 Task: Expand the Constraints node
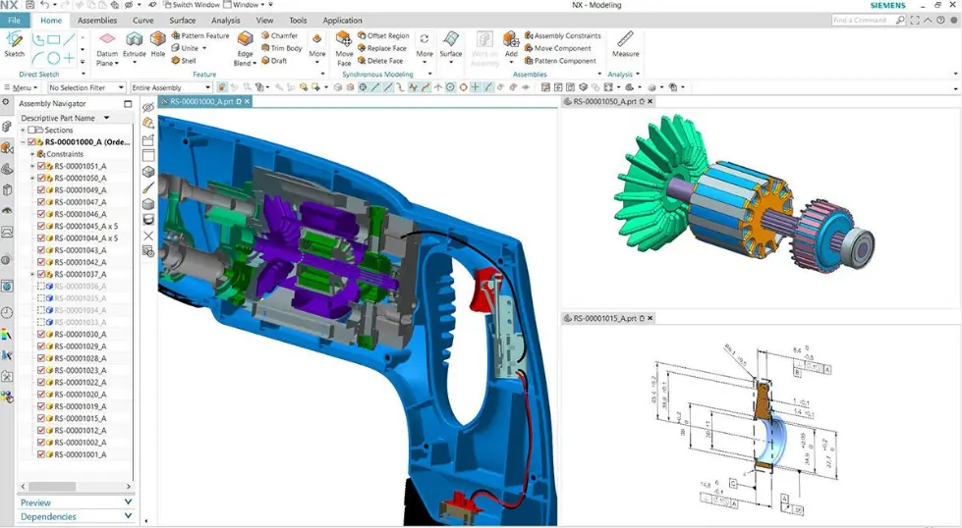pyautogui.click(x=32, y=154)
